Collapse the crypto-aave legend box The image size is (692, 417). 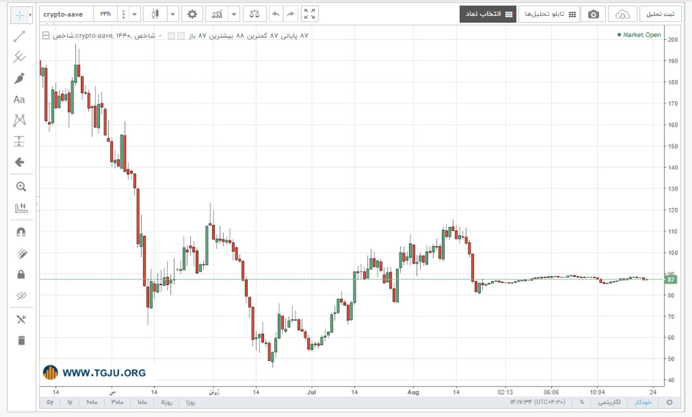click(x=46, y=35)
